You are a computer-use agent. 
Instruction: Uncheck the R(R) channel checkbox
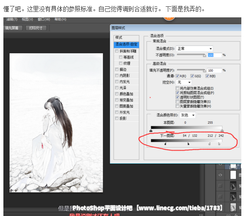pos(177,76)
